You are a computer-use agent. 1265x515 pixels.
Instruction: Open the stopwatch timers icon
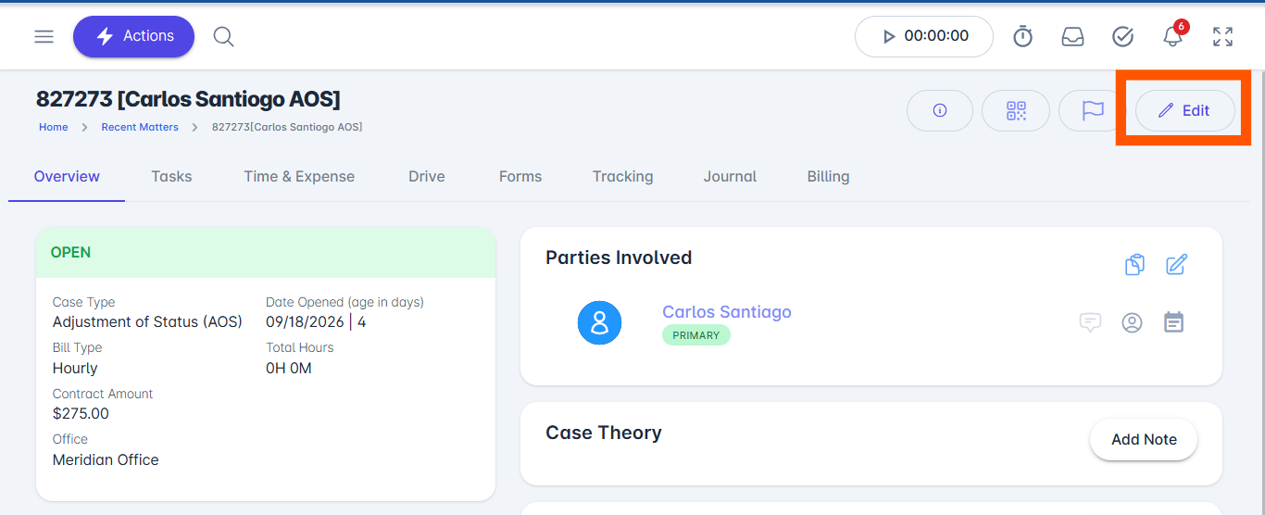click(x=1022, y=36)
